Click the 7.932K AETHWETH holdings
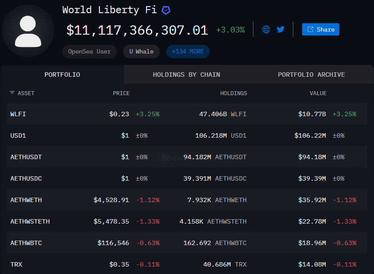 point(217,200)
